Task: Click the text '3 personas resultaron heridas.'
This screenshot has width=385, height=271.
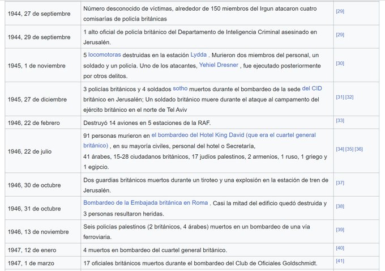Action: coord(124,214)
